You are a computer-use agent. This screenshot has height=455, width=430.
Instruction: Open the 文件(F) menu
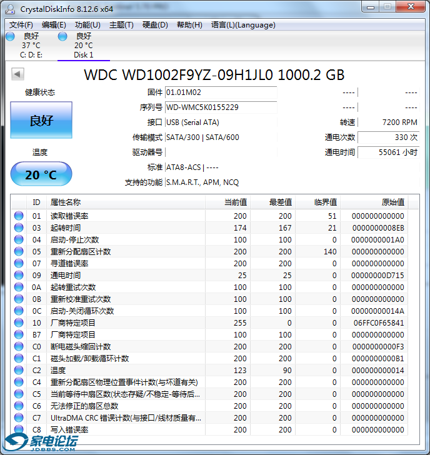click(21, 25)
